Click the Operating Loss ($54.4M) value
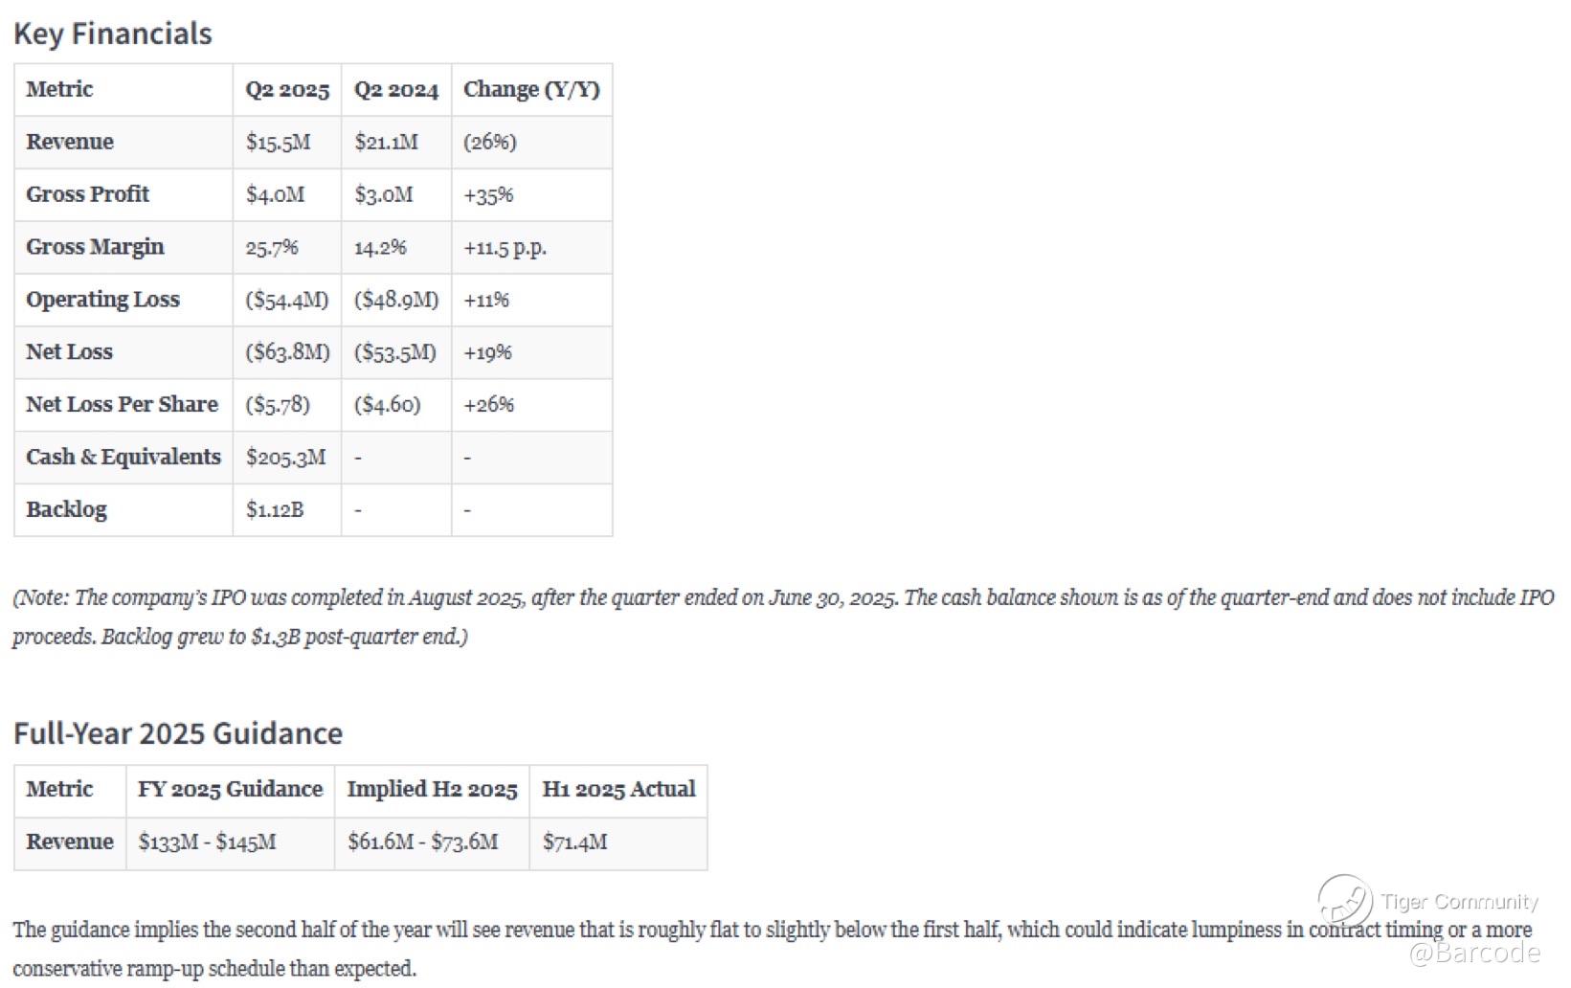 coord(287,300)
